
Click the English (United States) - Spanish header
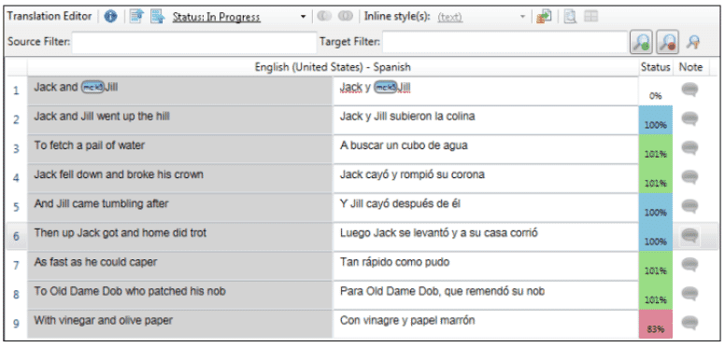[333, 67]
